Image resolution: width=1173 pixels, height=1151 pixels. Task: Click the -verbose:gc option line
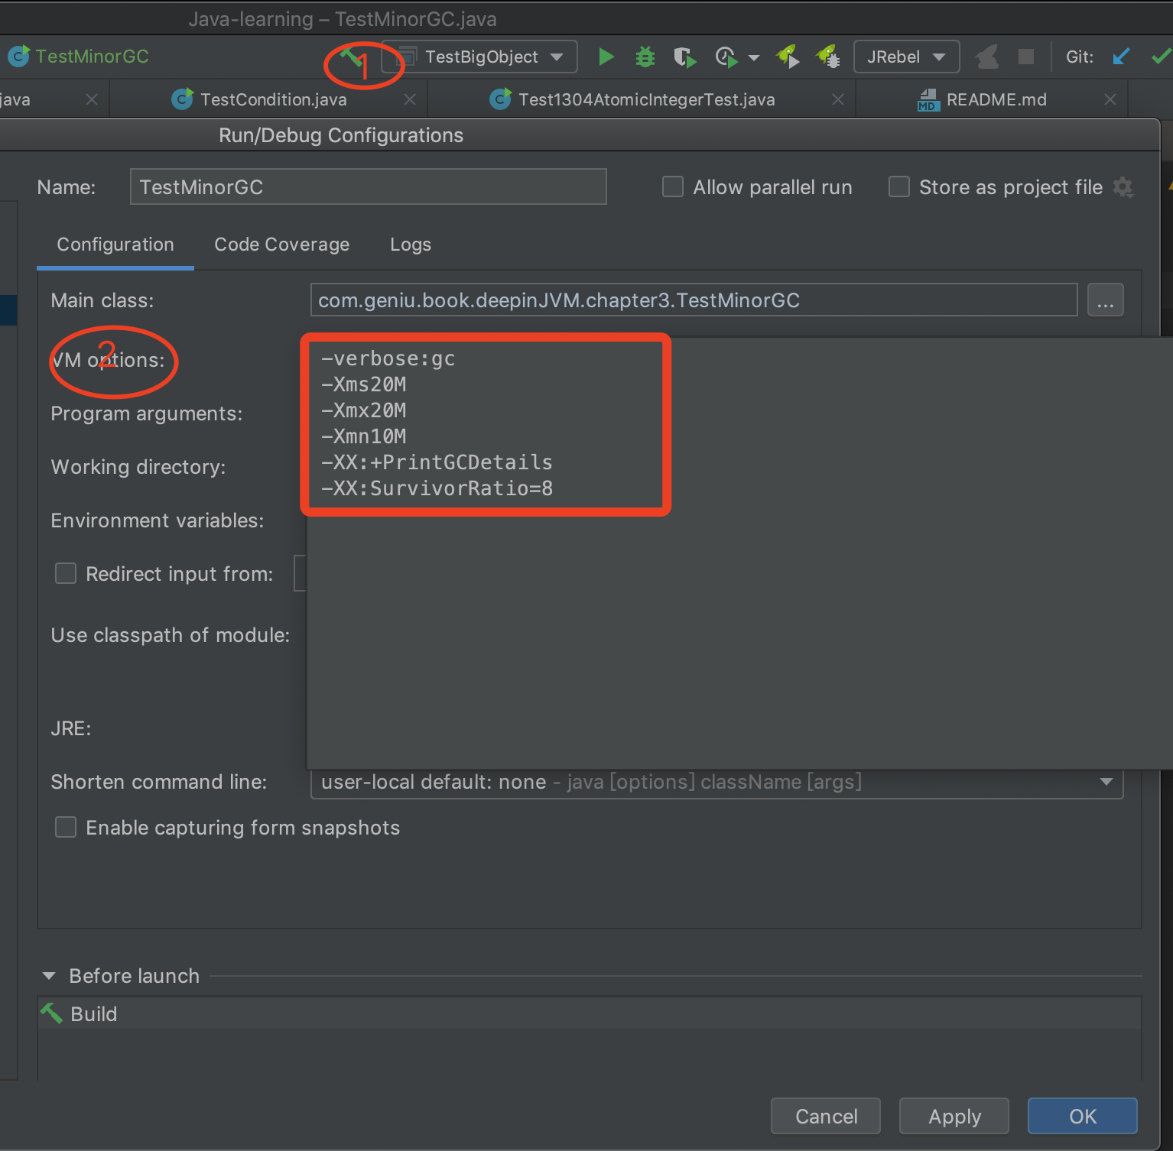coord(388,358)
